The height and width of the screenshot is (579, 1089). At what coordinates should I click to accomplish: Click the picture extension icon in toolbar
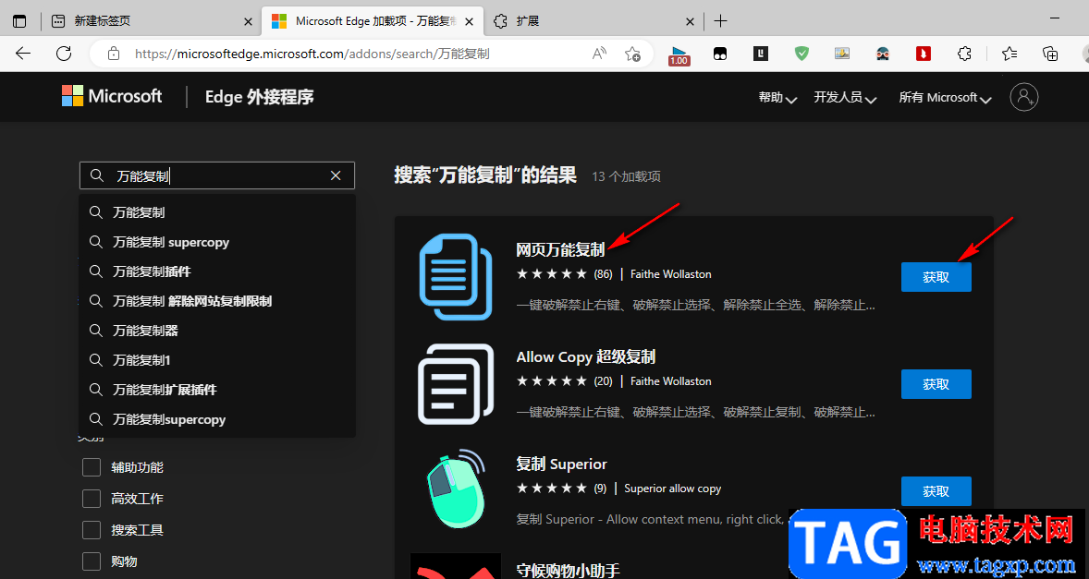tap(842, 54)
